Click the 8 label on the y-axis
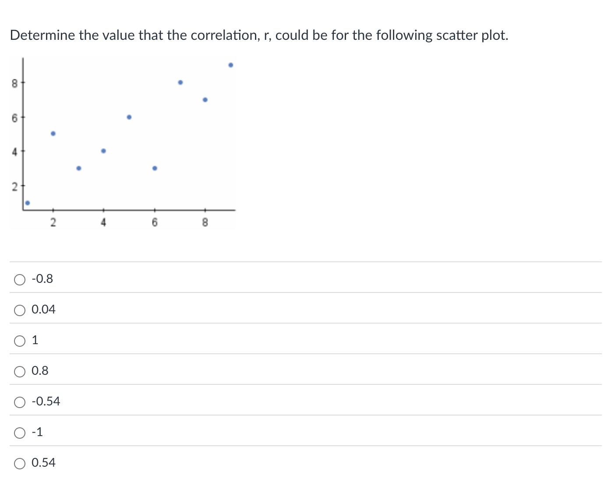Screen dimensions: 608x493 tap(15, 82)
